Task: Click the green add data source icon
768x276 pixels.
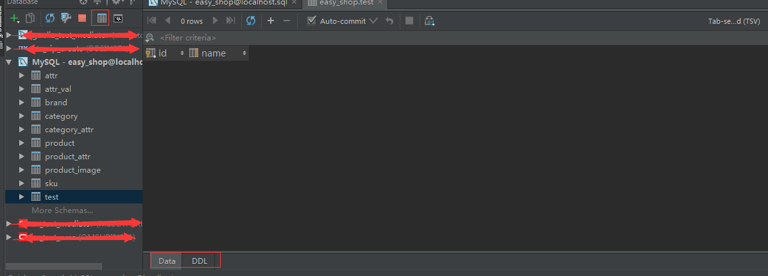Action: (x=14, y=19)
